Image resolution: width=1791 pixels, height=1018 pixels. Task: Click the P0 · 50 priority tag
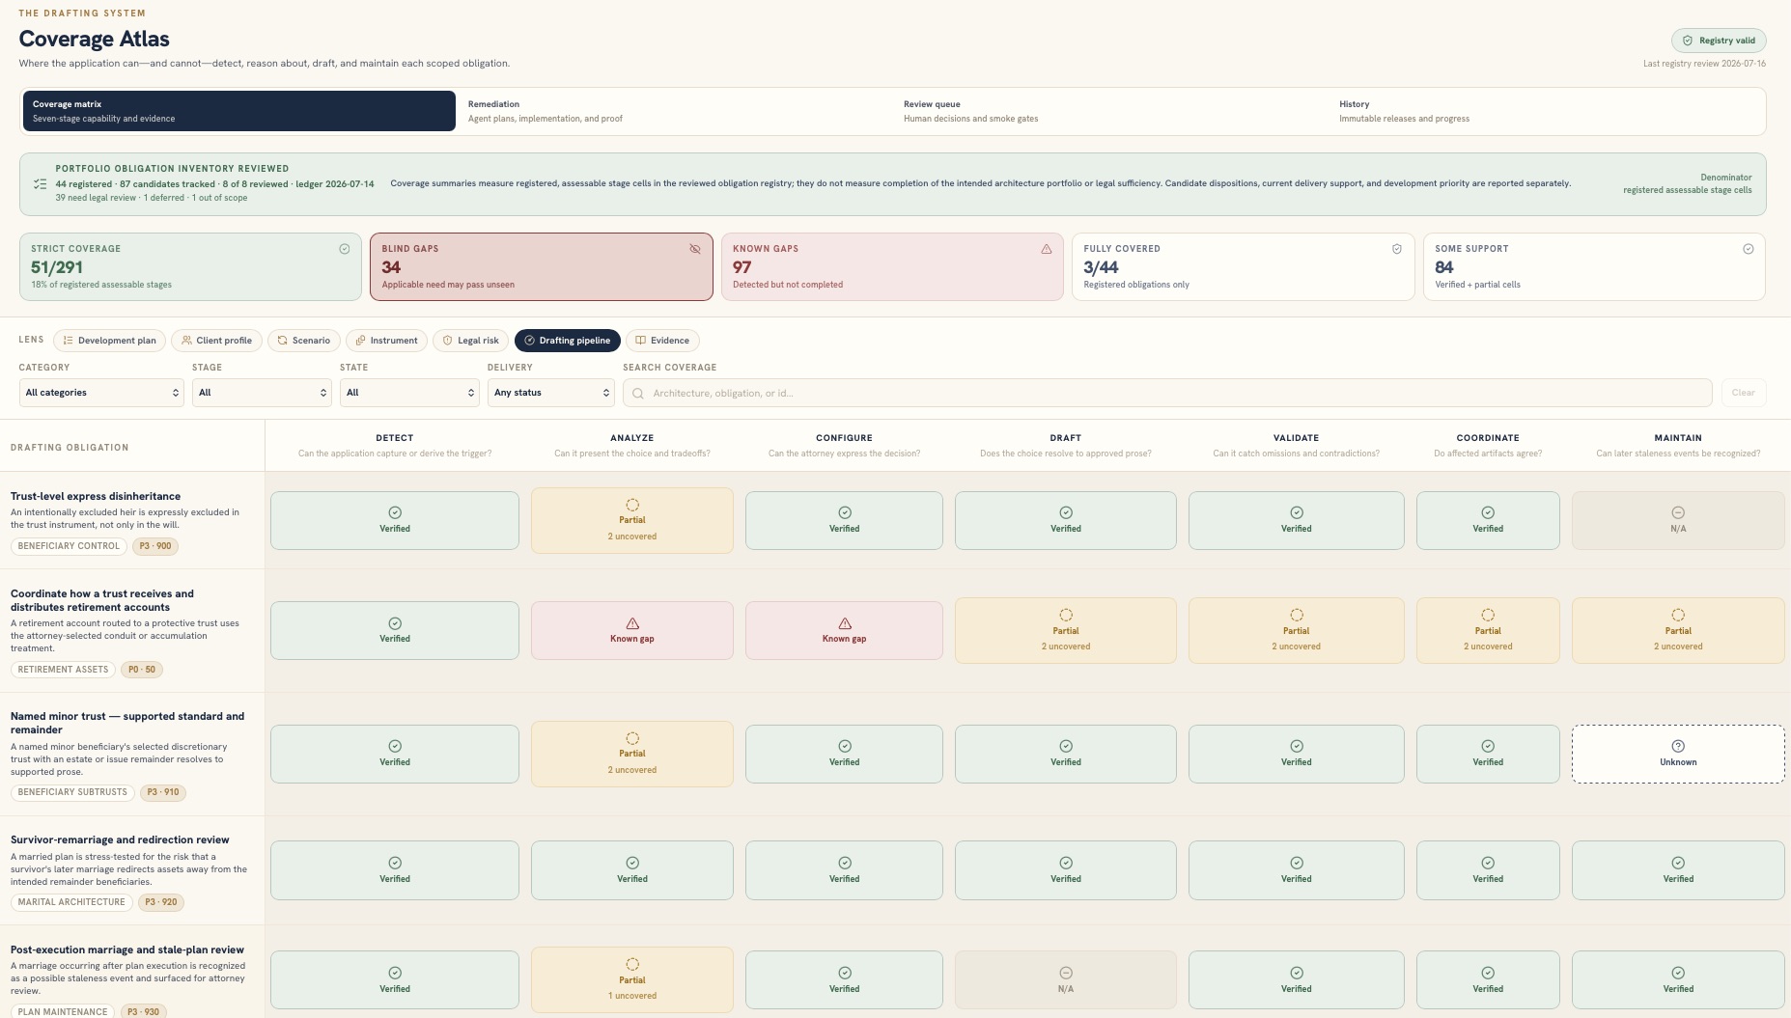coord(142,670)
